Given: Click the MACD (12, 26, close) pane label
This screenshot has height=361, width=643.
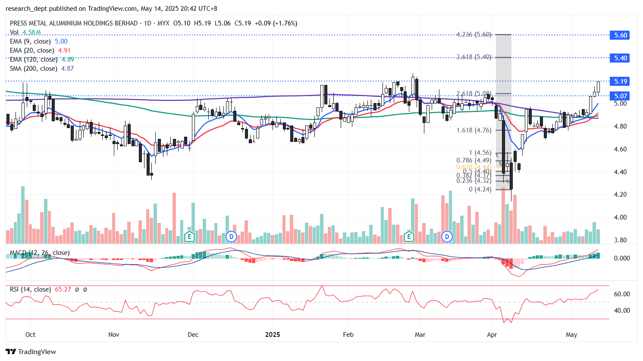Looking at the screenshot, I should 40,253.
